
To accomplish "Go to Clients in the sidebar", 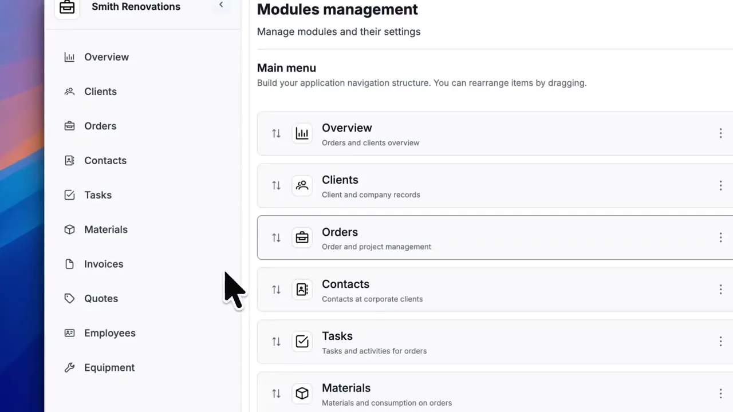I will tap(100, 92).
